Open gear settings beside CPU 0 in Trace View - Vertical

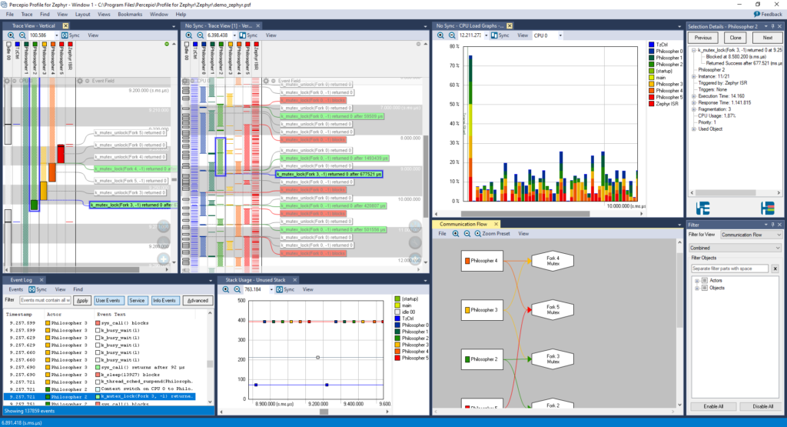[x=7, y=80]
